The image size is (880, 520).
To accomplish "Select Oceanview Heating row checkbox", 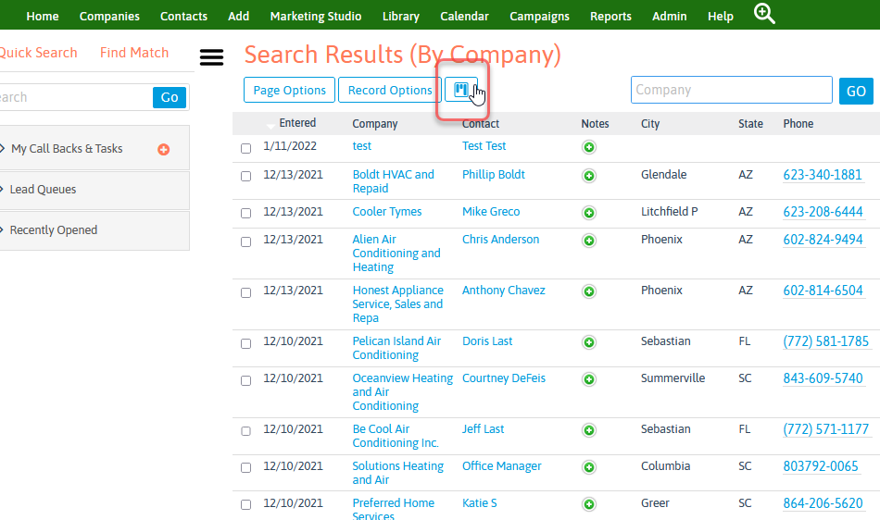I will pyautogui.click(x=245, y=381).
